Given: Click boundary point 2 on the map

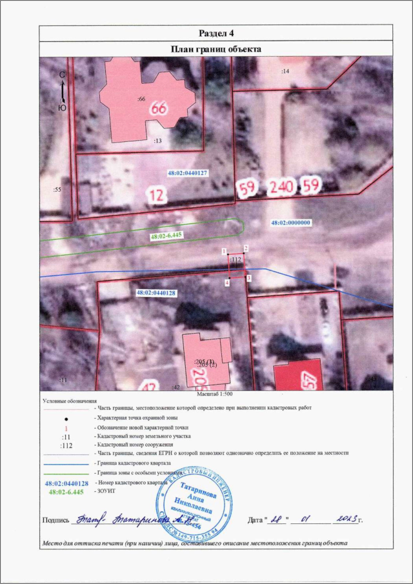Looking at the screenshot, I should coord(246,248).
